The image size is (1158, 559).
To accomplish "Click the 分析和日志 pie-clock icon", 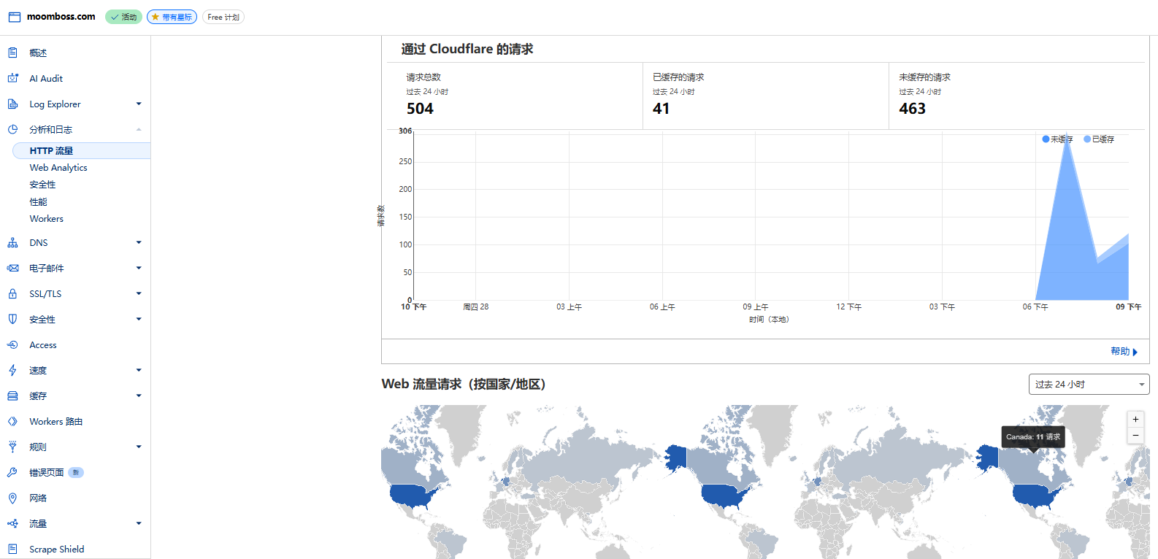I will (x=12, y=129).
